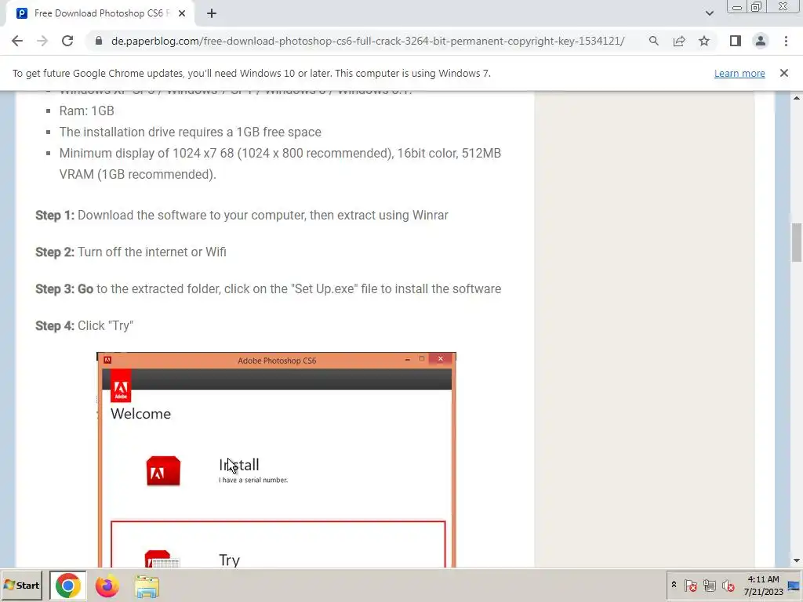Restore the Chrome window size
Viewport: 803px width, 602px height.
757,7
